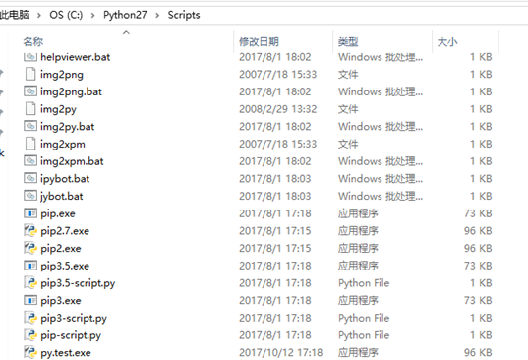Click the pip3.exe application icon
This screenshot has width=528, height=360.
pyautogui.click(x=30, y=300)
